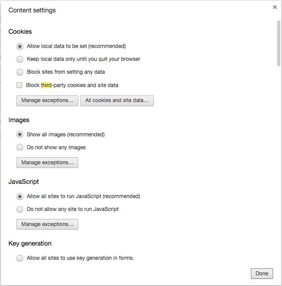Click All cookies and site data button
The image size is (282, 286).
pyautogui.click(x=117, y=101)
